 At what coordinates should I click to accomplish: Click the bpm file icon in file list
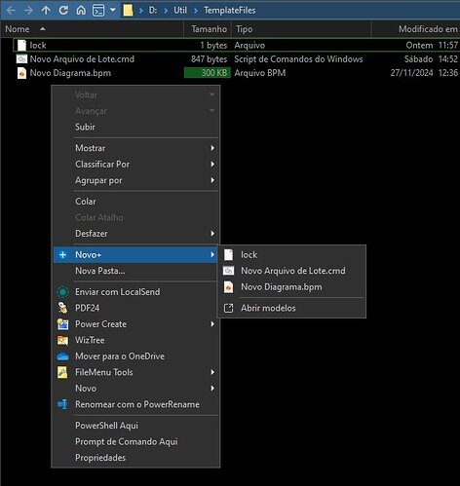(21, 73)
